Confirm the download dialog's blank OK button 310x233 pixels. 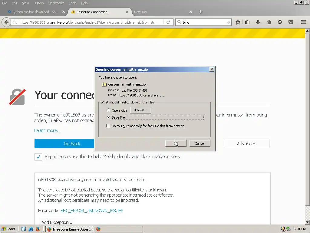coord(176,144)
